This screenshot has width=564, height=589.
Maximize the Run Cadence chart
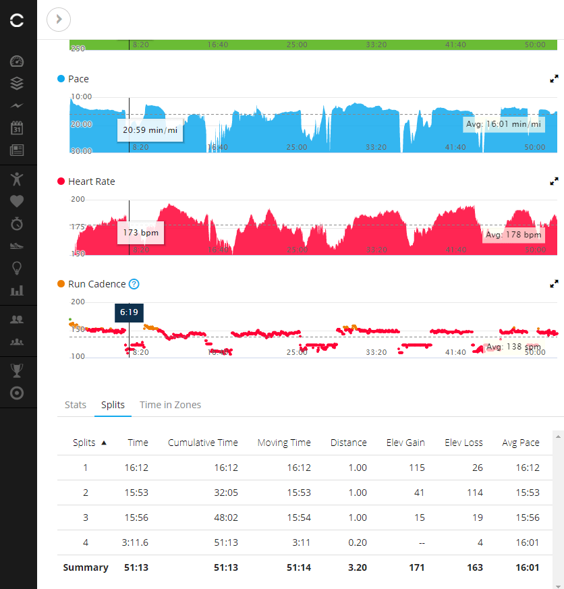pyautogui.click(x=554, y=284)
